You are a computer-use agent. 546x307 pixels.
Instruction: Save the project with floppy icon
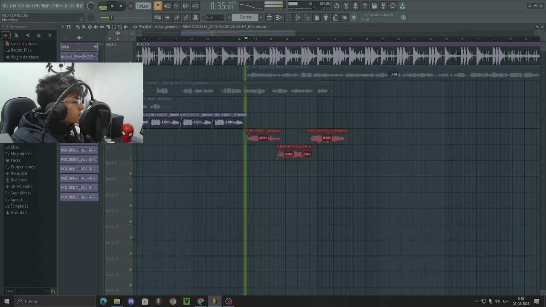[x=374, y=6]
